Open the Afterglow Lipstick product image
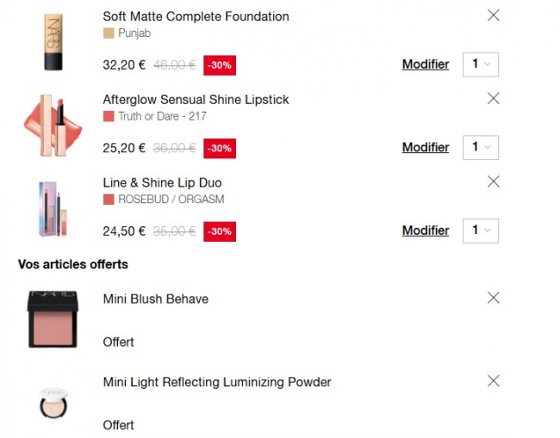The image size is (560, 438). pos(53,124)
